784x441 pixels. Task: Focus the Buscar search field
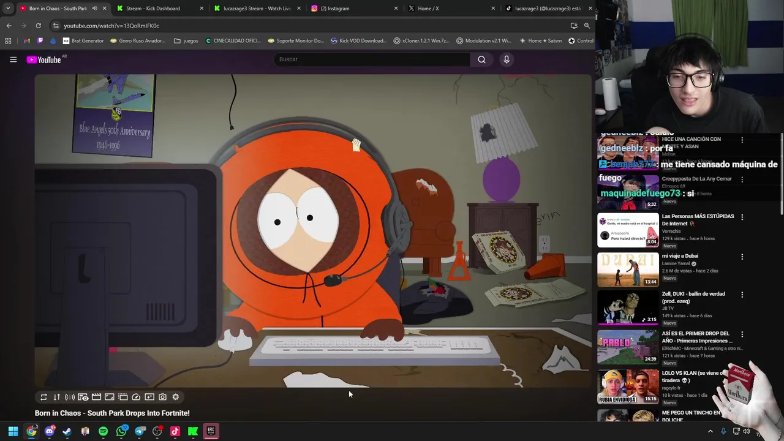[372, 59]
